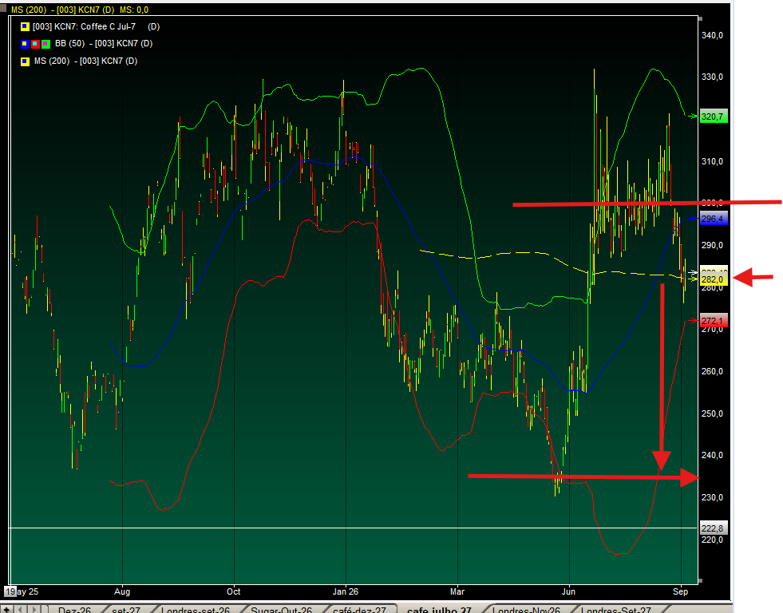
Task: Click the KCN7 Coffee C legend marker icon
Action: click(x=25, y=27)
